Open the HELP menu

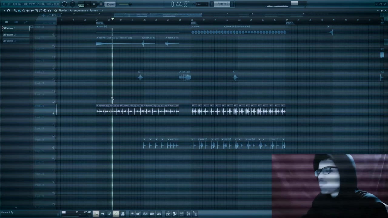click(x=57, y=4)
